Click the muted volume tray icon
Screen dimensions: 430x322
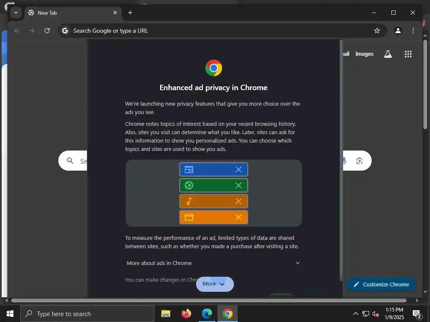tap(375, 314)
